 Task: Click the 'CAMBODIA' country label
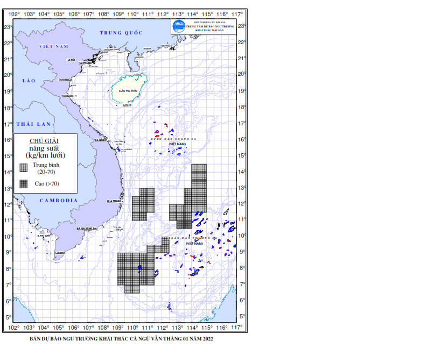click(x=59, y=201)
